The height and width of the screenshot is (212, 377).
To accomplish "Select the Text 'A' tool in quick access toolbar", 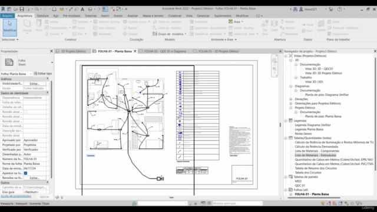I will click(x=82, y=9).
